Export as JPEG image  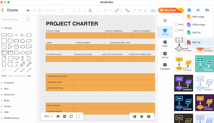pyautogui.click(x=198, y=25)
